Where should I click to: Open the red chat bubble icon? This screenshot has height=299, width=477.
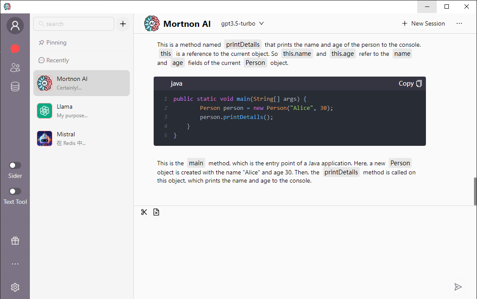point(15,48)
